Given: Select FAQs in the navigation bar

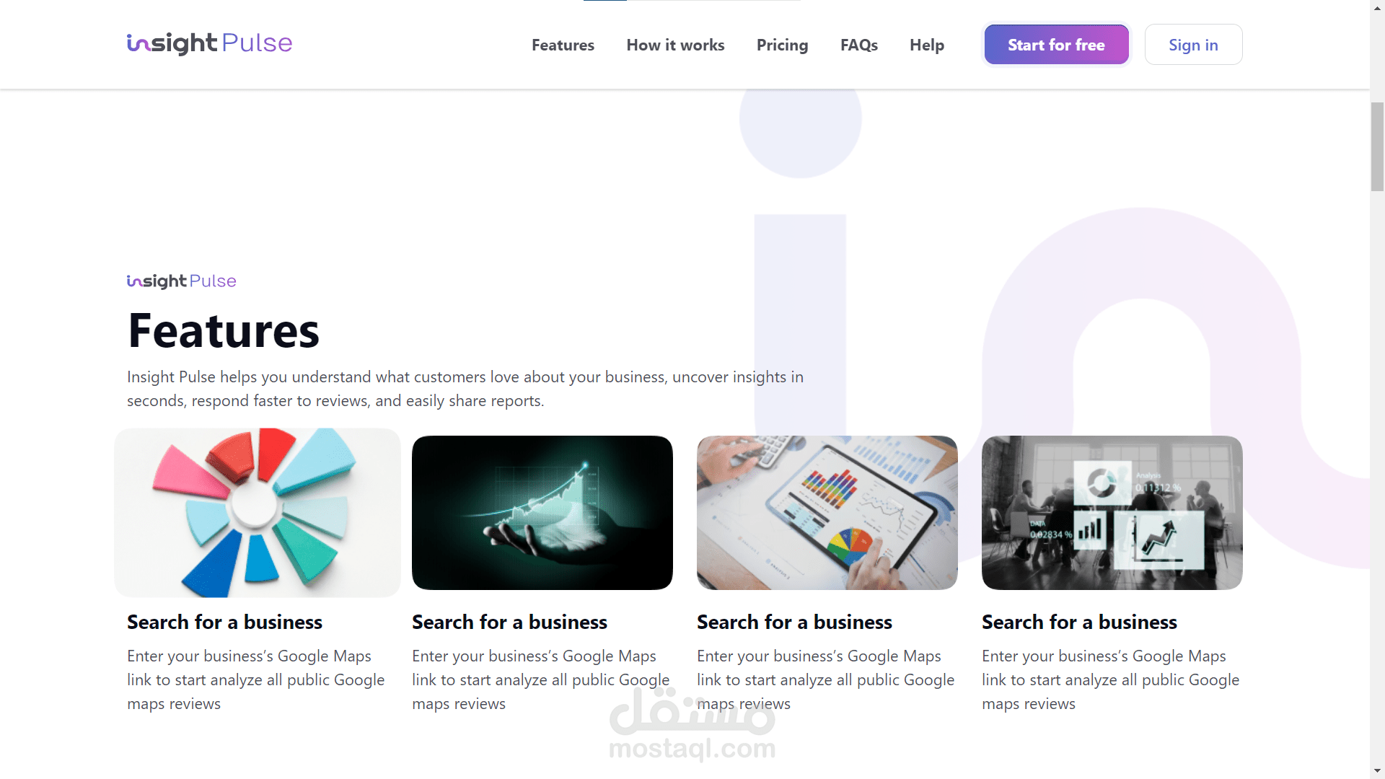Looking at the screenshot, I should tap(858, 45).
